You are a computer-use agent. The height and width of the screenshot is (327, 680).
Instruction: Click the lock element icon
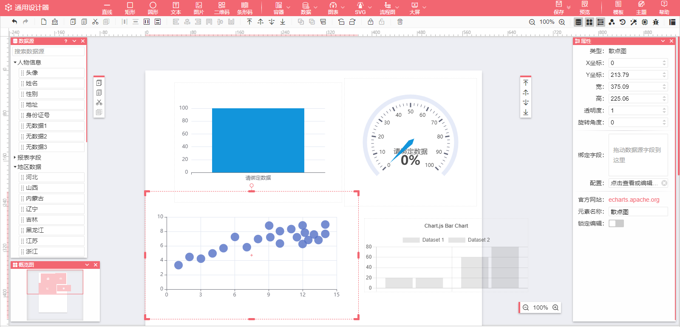[x=371, y=22]
